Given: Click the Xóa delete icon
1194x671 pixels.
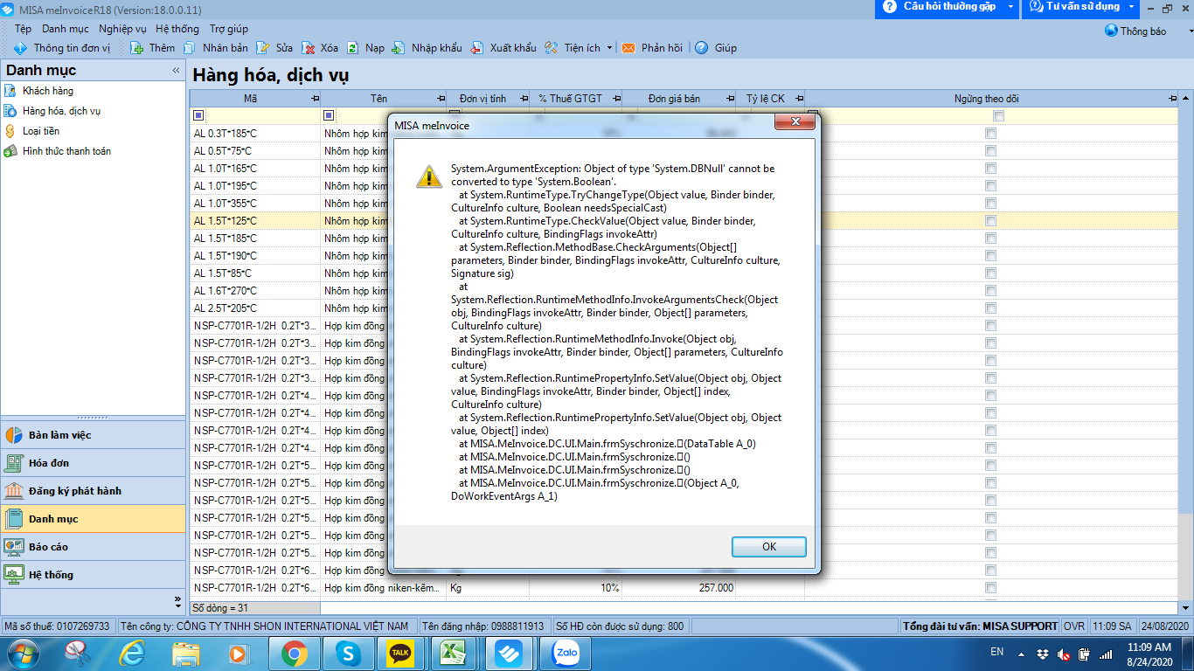Looking at the screenshot, I should coord(309,48).
